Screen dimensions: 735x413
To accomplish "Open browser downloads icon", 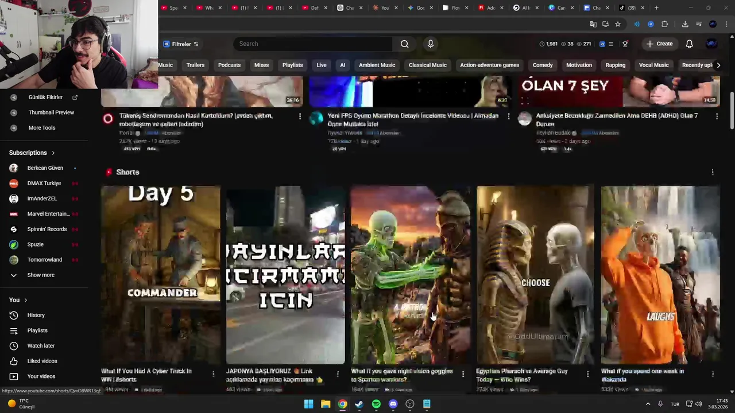I will [x=685, y=24].
